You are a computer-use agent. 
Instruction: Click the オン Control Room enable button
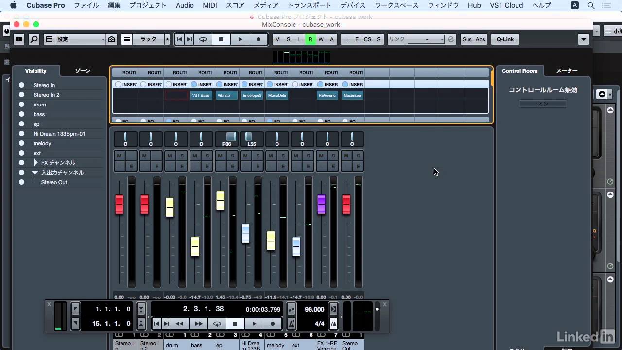pyautogui.click(x=543, y=104)
